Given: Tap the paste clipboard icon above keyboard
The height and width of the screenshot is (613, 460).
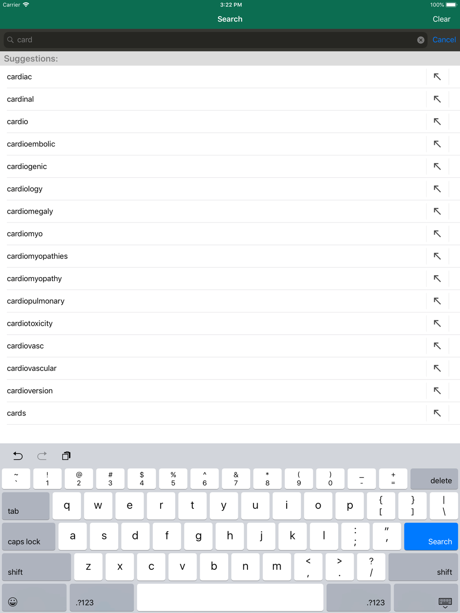Looking at the screenshot, I should 66,456.
